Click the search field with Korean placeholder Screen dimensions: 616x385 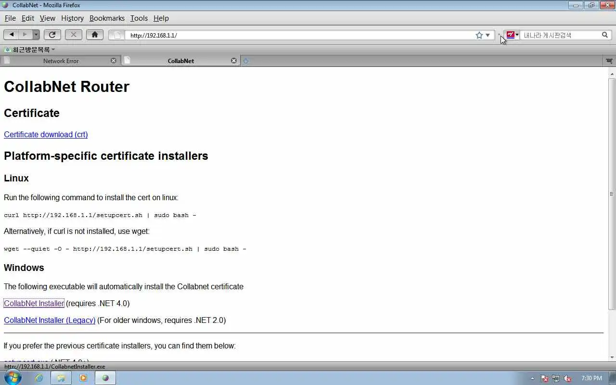click(x=561, y=35)
